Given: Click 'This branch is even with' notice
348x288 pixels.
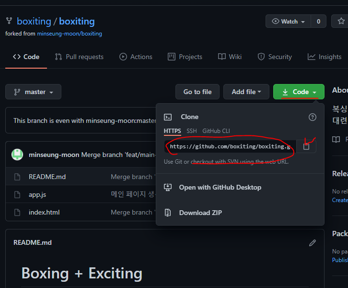Looking at the screenshot, I should tap(84, 120).
